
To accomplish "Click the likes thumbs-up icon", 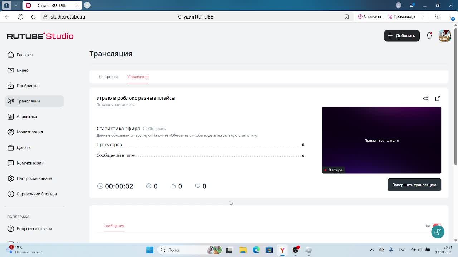I will [173, 186].
